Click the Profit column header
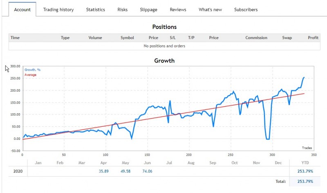The image size is (327, 193). click(313, 38)
